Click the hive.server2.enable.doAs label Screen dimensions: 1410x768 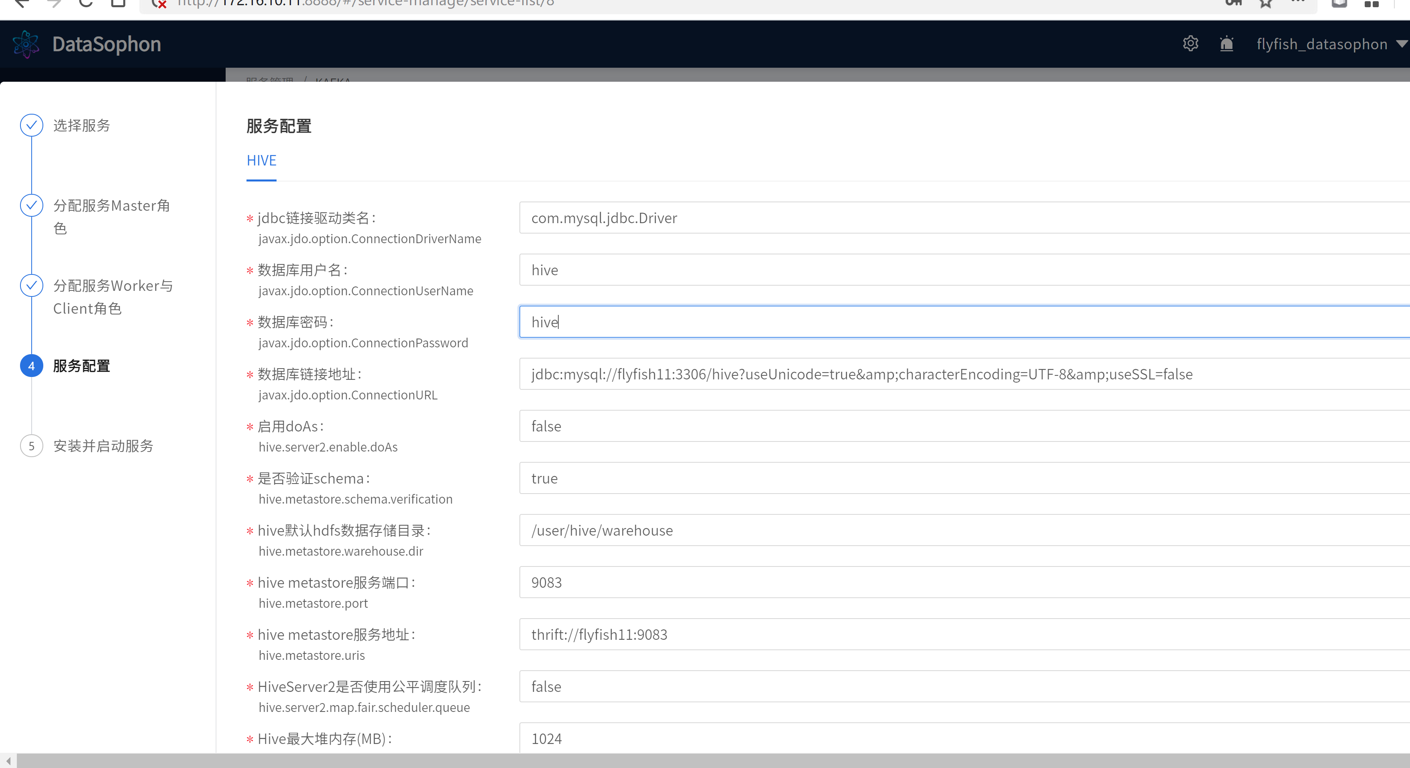coord(328,447)
